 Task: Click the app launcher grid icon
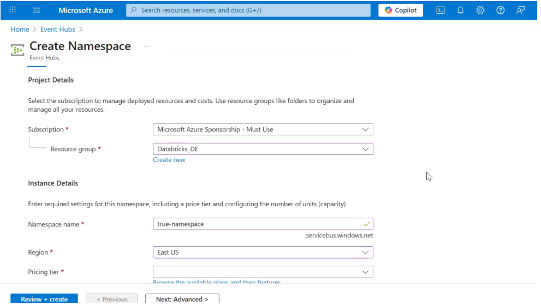tap(13, 10)
